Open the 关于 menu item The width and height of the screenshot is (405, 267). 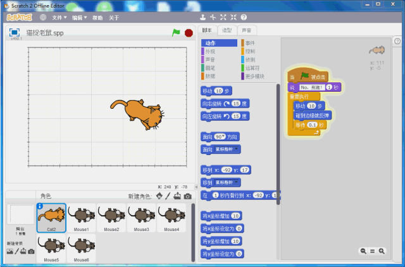coord(114,18)
